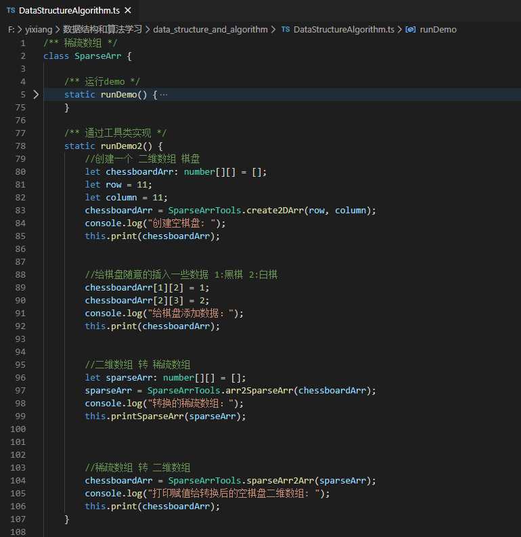Click create2DArr method call on line 83
521x537 pixels.
click(275, 211)
